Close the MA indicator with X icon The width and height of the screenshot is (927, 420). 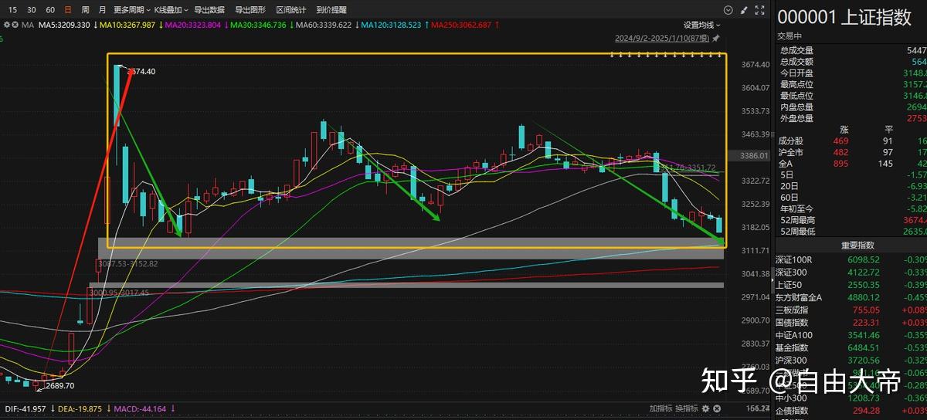pyautogui.click(x=16, y=25)
